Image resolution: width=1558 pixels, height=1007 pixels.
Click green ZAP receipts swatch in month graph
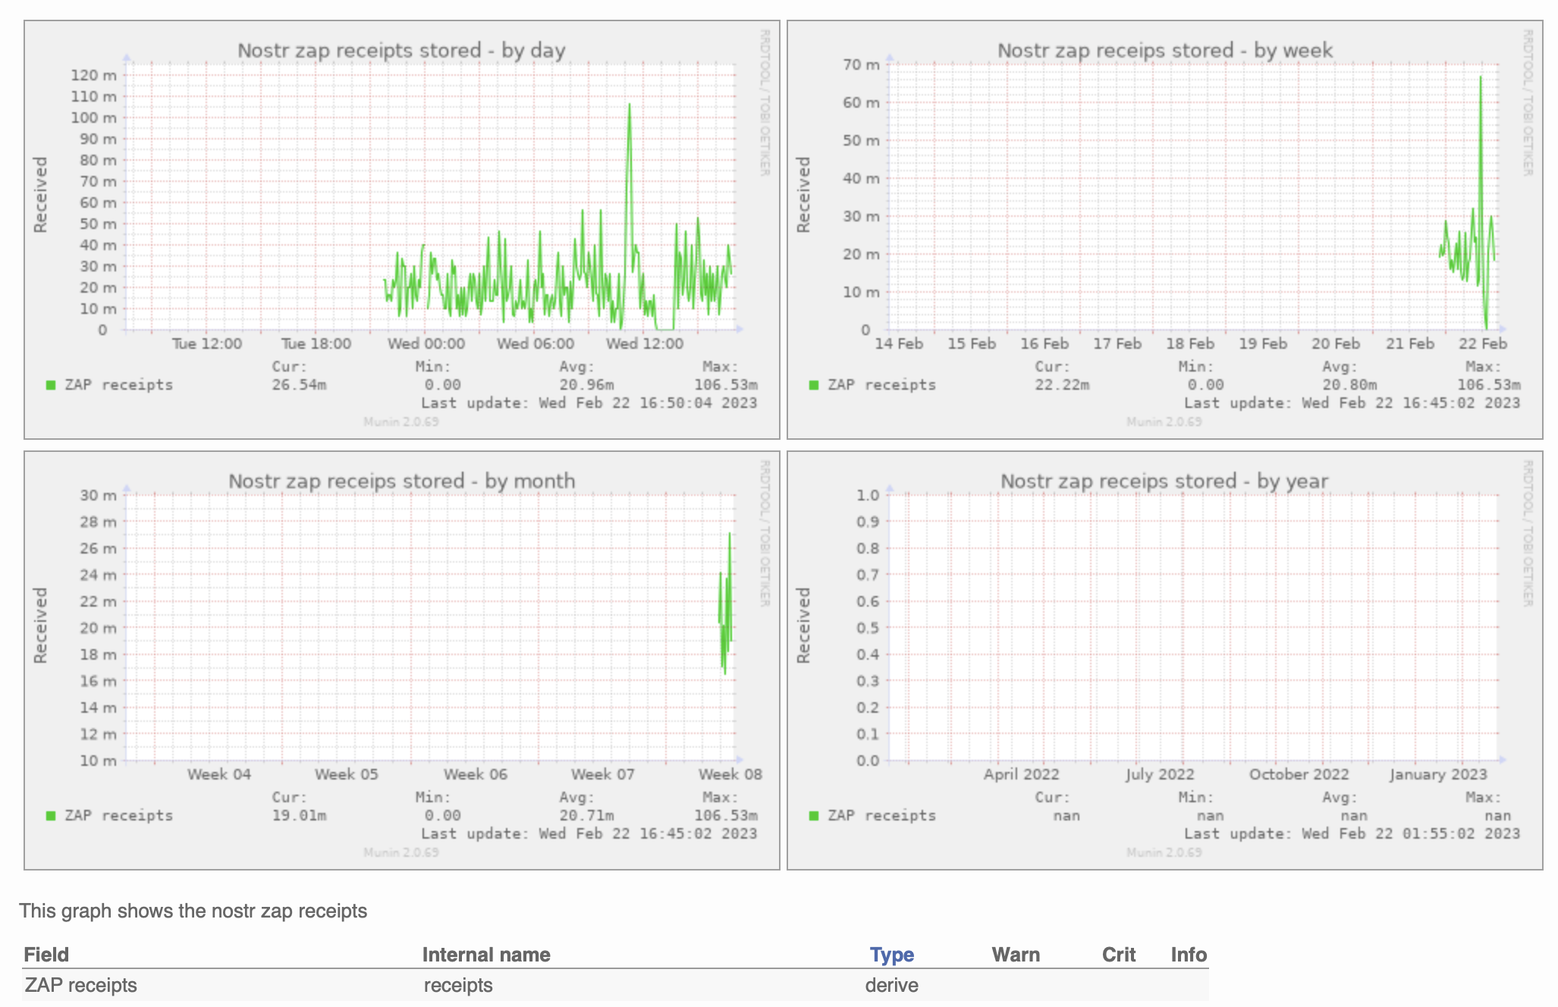pos(51,816)
